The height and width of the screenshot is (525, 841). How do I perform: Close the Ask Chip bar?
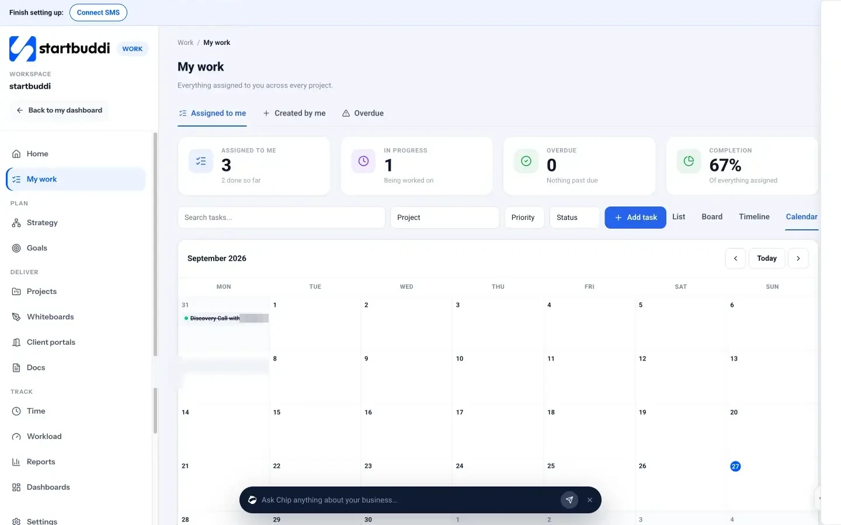click(x=590, y=500)
